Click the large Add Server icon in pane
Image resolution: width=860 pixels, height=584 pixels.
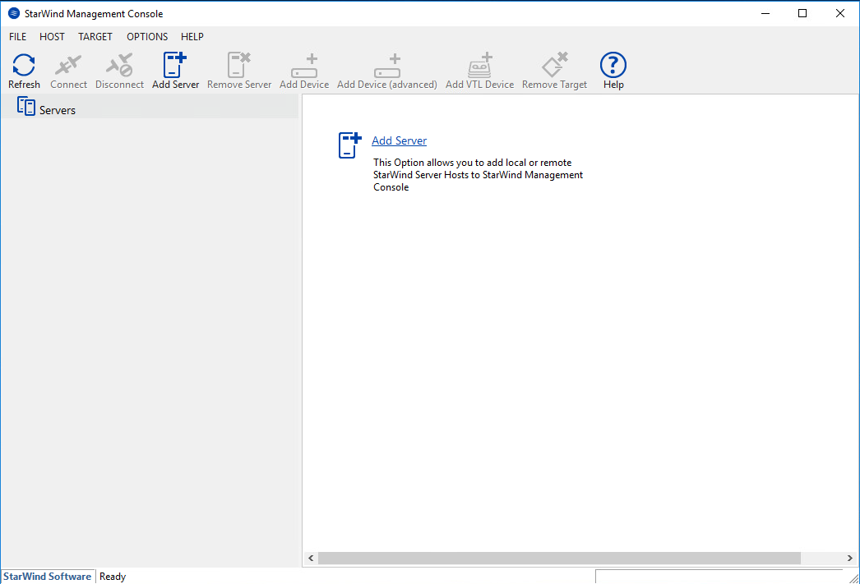(349, 145)
